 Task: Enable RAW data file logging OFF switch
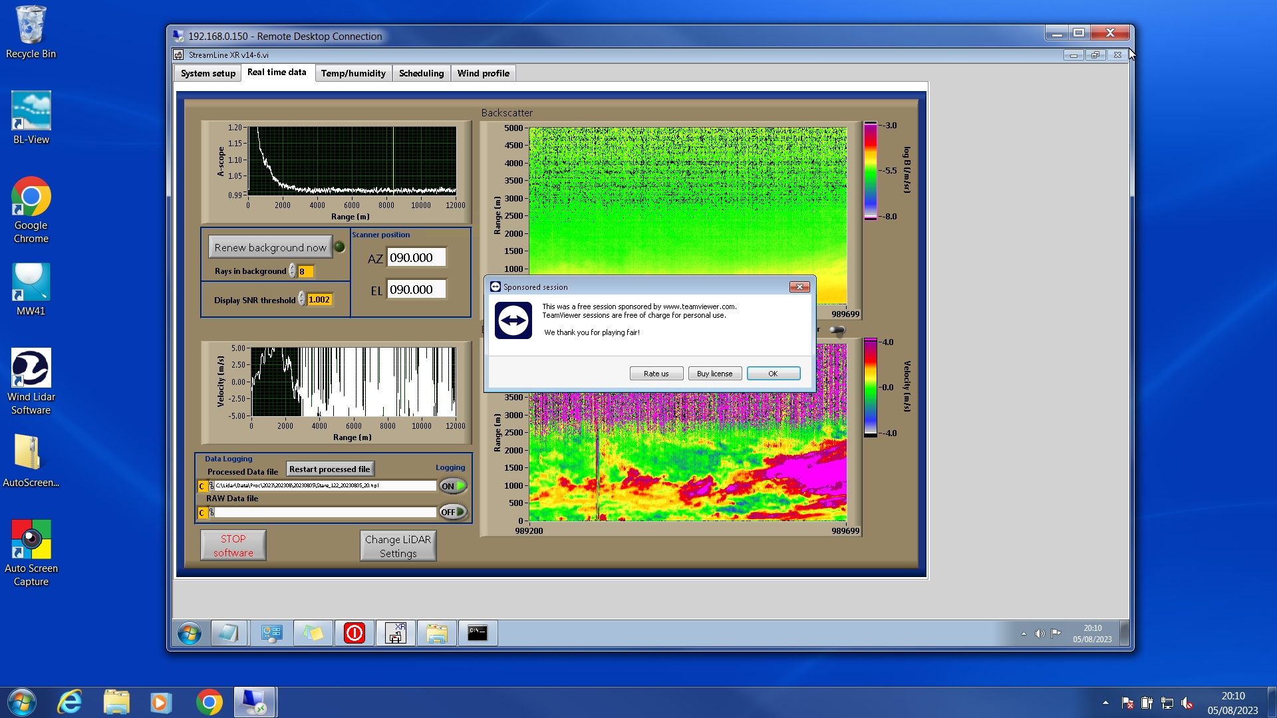pos(453,512)
